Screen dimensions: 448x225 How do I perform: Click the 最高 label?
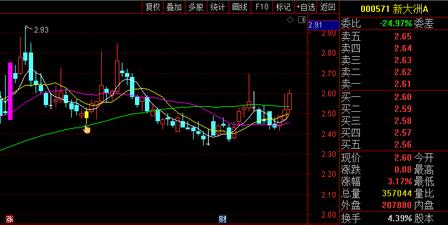point(424,170)
